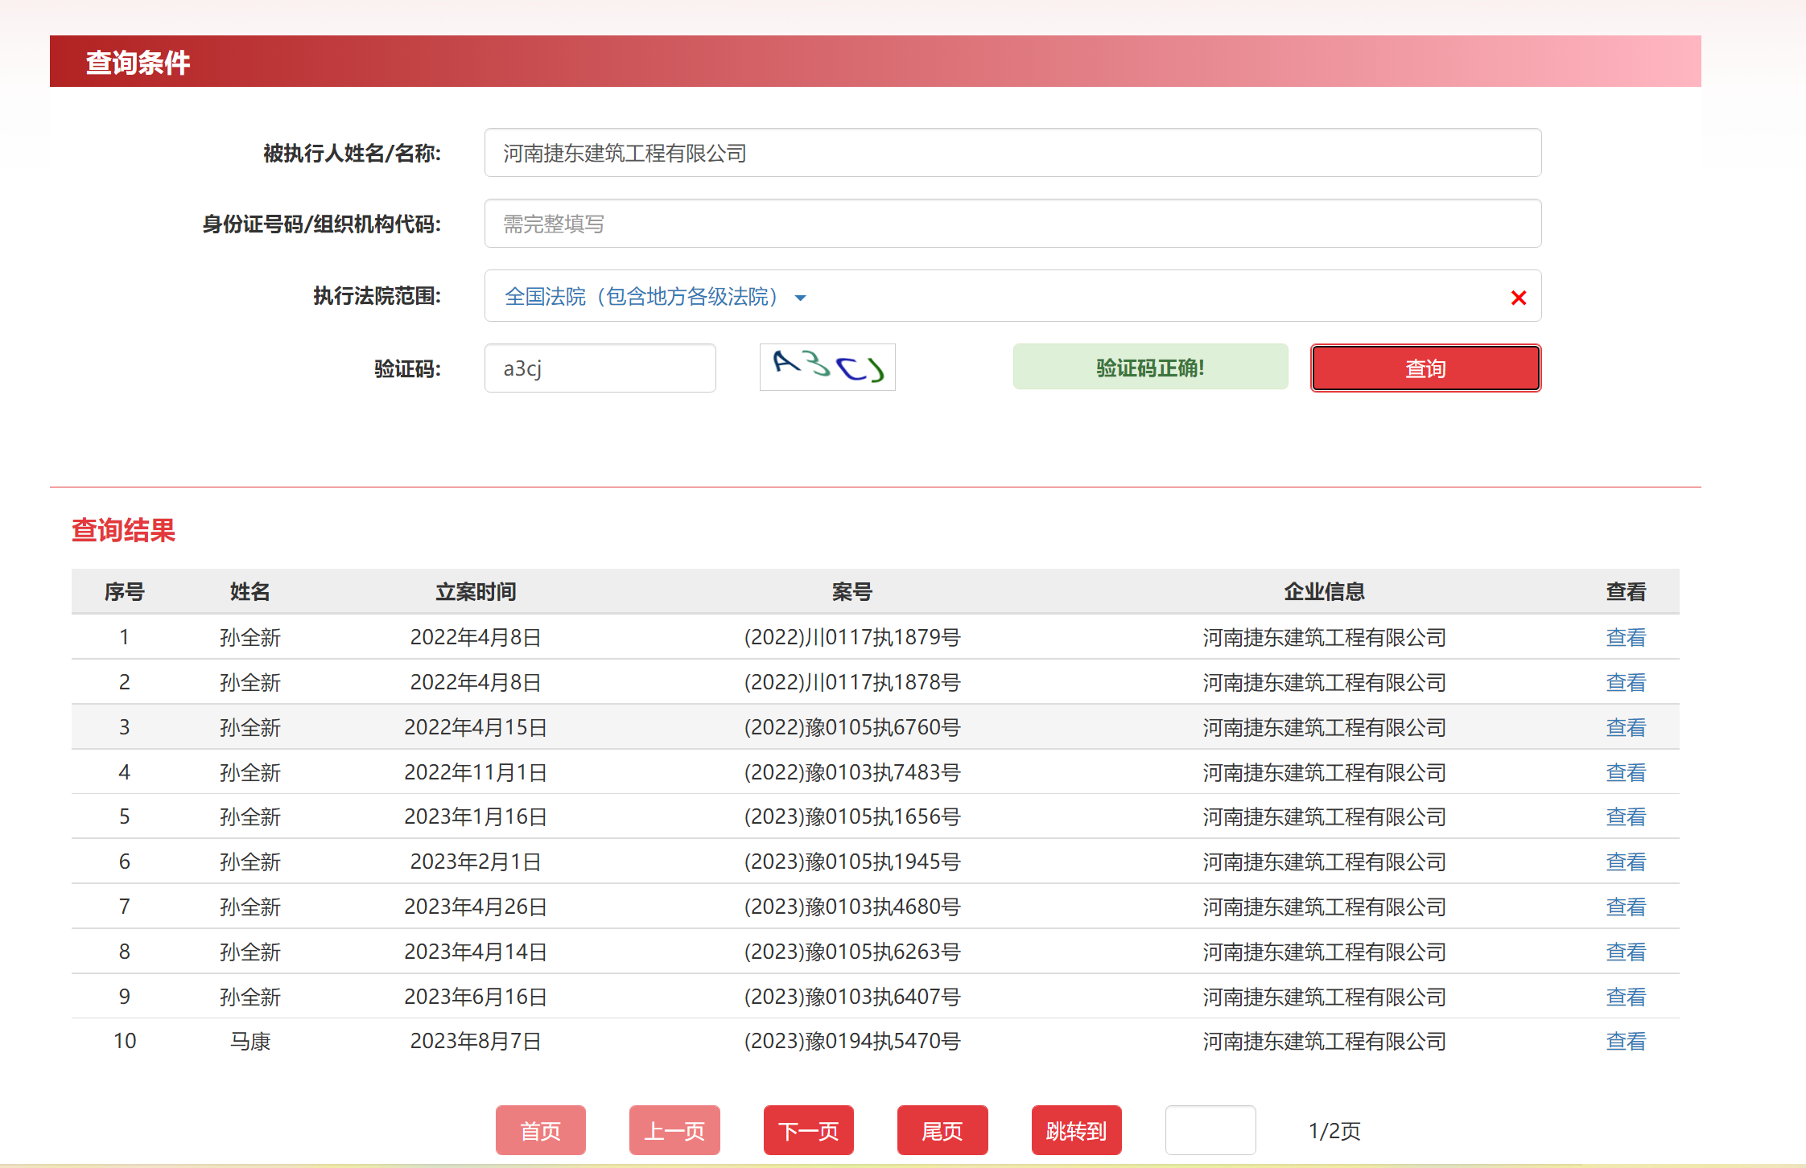This screenshot has width=1806, height=1168.
Task: Click the 验证码正确! status banner
Action: pos(1150,368)
